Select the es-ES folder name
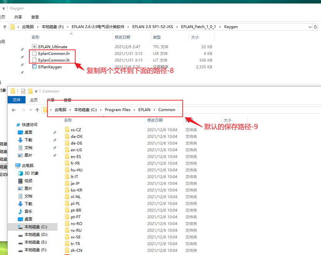Screen dimensions: 321x255 click(x=76, y=157)
